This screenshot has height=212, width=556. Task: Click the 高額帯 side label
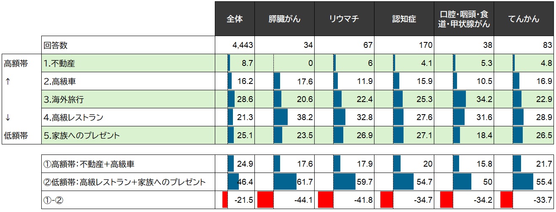pyautogui.click(x=16, y=63)
